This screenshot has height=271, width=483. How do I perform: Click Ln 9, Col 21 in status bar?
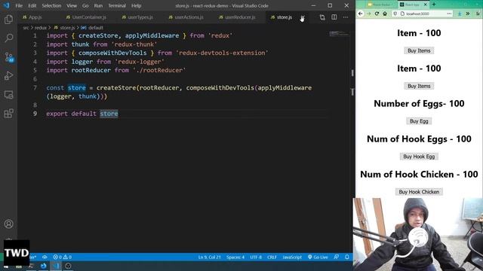[x=210, y=257]
